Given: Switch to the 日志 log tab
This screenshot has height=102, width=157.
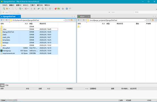Looking at the screenshot, I should (7, 85).
